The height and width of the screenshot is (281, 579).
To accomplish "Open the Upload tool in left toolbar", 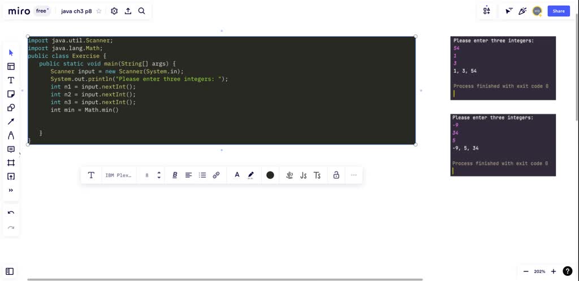I will (11, 177).
